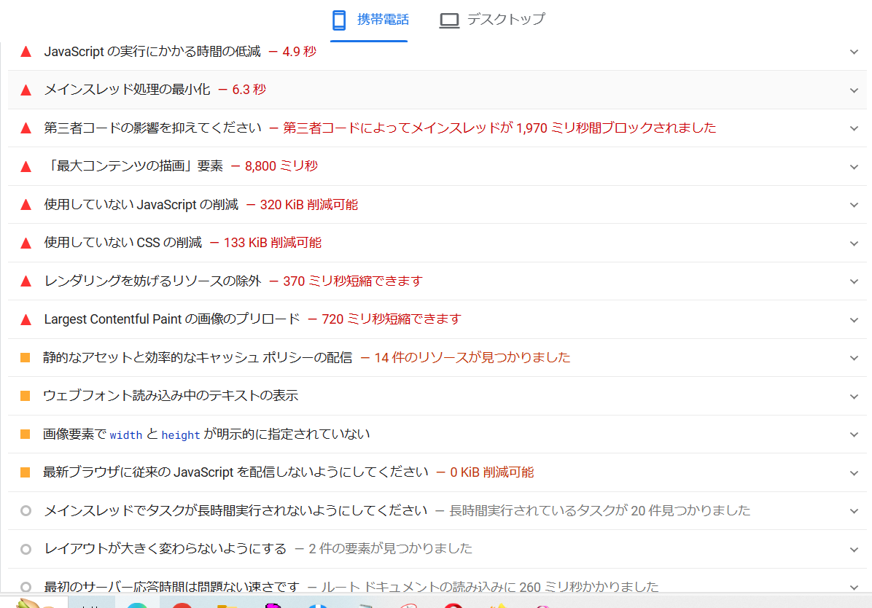Click orange square beside 静的なアセットと効率的なキャッシュ ポリシーの配信

26,358
